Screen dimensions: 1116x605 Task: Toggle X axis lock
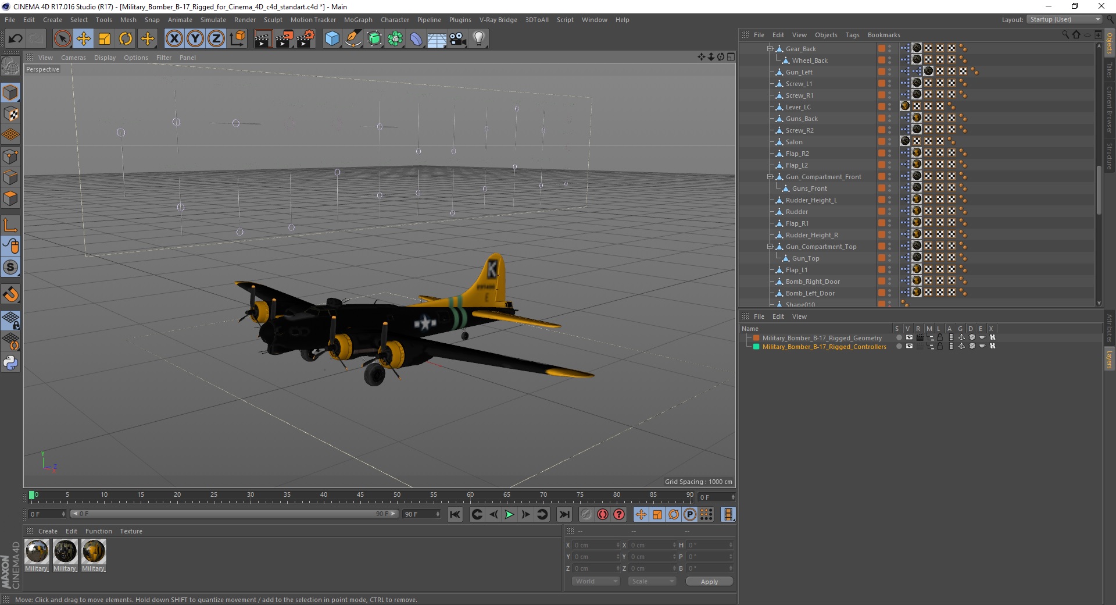coord(174,39)
